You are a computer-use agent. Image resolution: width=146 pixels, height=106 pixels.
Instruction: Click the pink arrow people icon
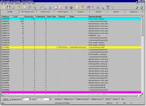94,7
